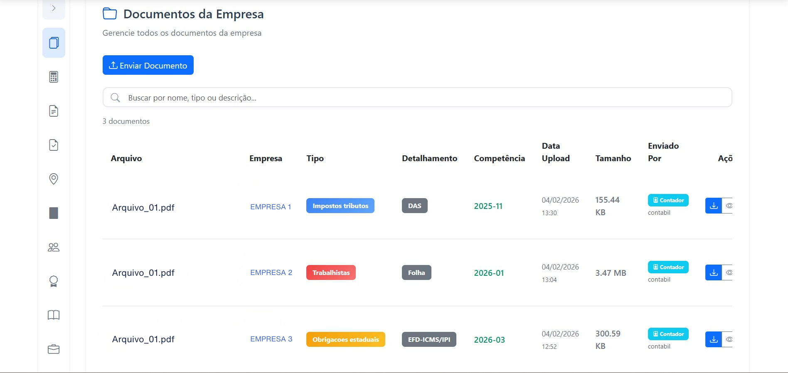Open the checked document icon in sidebar
This screenshot has width=788, height=373.
pyautogui.click(x=54, y=145)
